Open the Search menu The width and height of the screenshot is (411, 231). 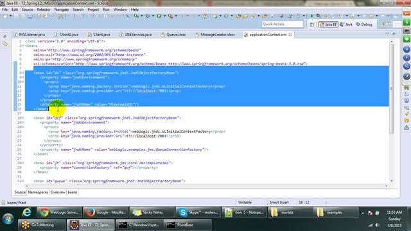[78, 10]
